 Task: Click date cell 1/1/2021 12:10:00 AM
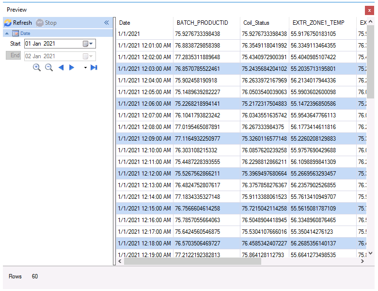pyautogui.click(x=144, y=150)
